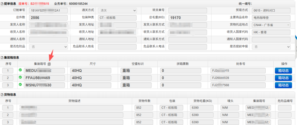Click 箱动态 button for MSNU container
The height and width of the screenshot is (125, 297).
(283, 85)
